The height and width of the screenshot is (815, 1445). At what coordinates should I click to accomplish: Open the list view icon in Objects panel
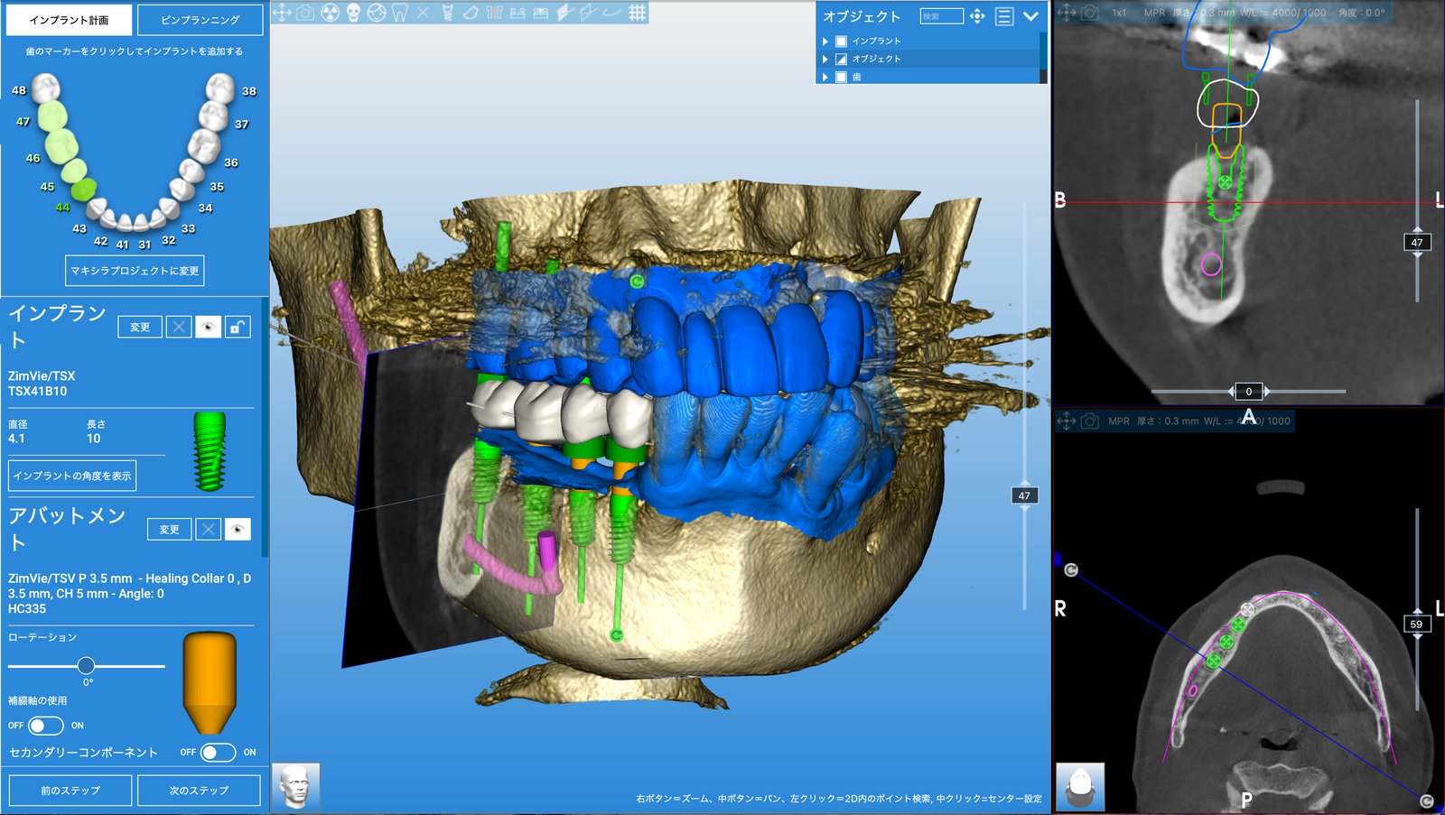pyautogui.click(x=1004, y=16)
